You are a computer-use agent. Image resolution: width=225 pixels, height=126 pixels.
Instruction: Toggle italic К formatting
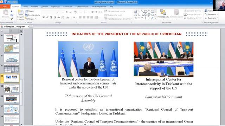(x=47, y=17)
